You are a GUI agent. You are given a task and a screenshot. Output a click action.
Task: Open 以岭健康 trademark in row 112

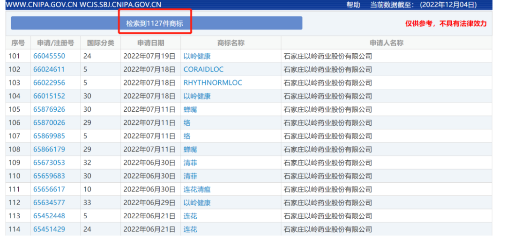[x=197, y=203]
